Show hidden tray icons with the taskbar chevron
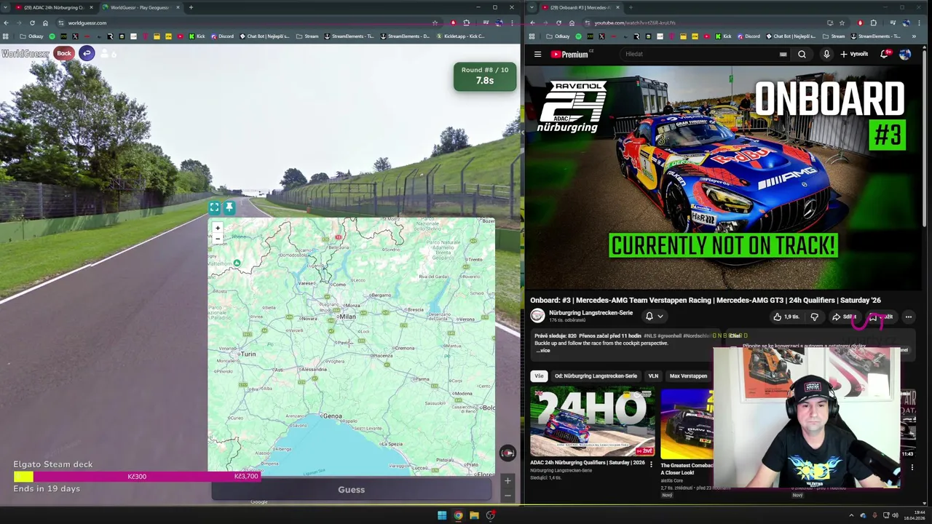The image size is (932, 524). pyautogui.click(x=851, y=515)
